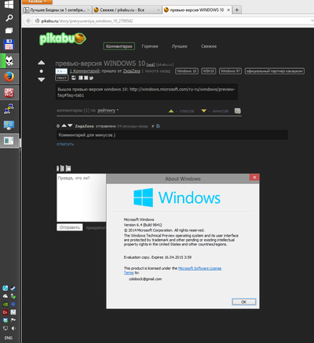
Task: Downvote the ZagaZaxa comment
Action: 70,126
